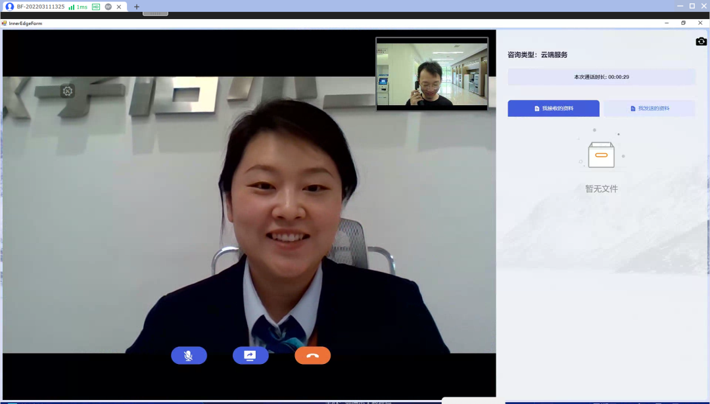Click the 咨询类型: 云端服务 label
This screenshot has height=404, width=710.
538,55
